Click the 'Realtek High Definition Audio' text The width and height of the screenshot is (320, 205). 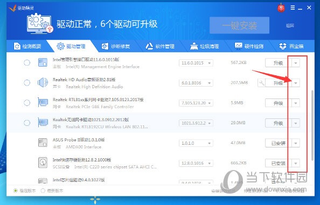[x=94, y=87]
